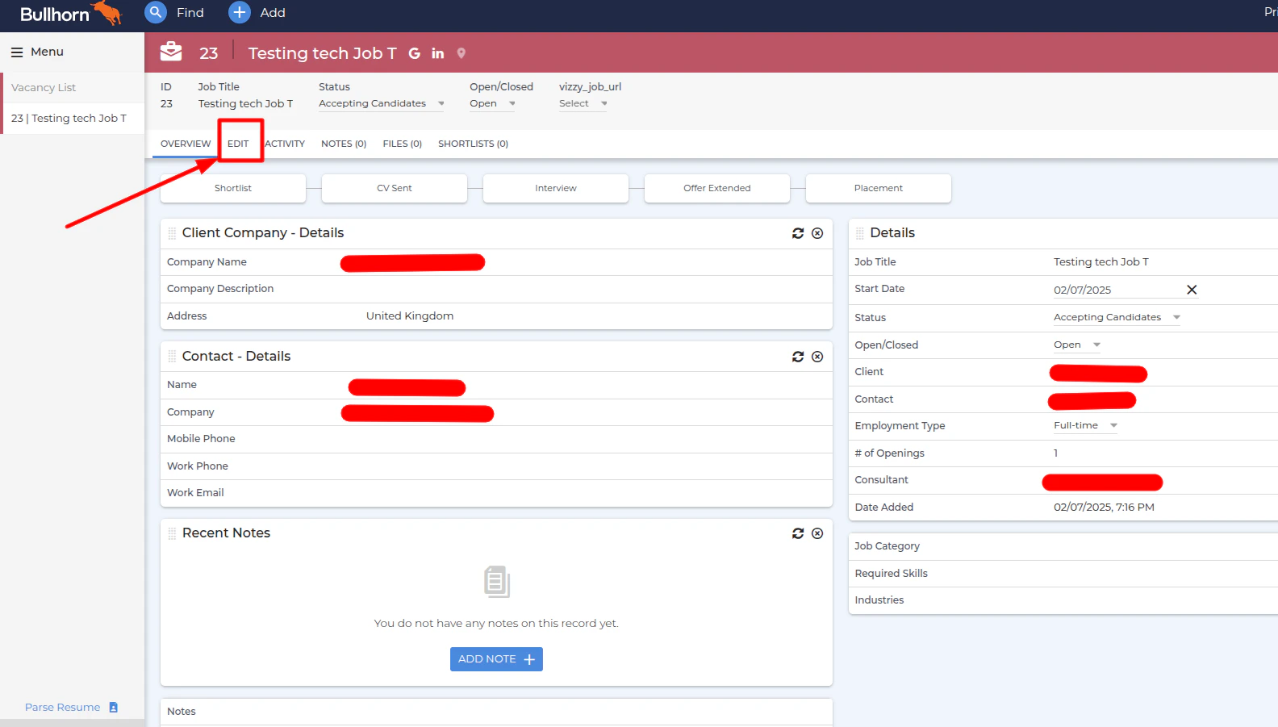This screenshot has width=1278, height=727.
Task: Grab the Client Company Details drag handle
Action: click(x=172, y=233)
